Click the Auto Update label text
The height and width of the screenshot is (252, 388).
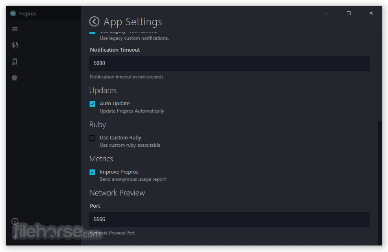pos(114,104)
